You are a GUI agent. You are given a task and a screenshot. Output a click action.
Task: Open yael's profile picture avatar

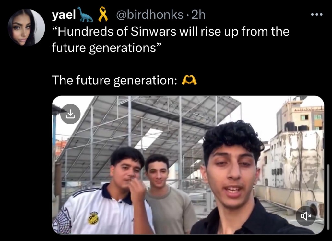[x=26, y=28]
